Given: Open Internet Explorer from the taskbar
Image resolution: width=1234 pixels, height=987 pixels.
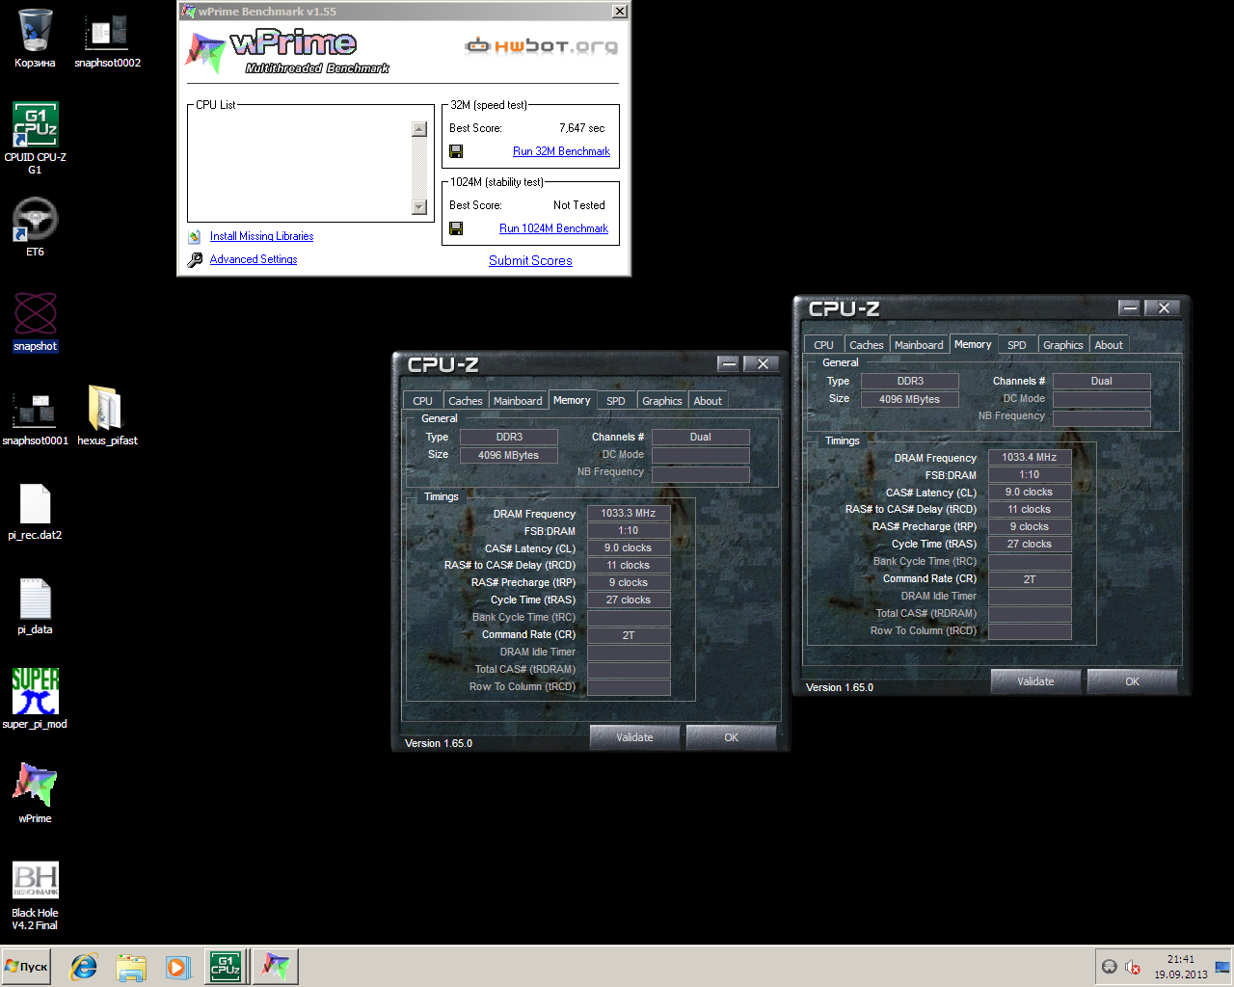Looking at the screenshot, I should tap(84, 967).
